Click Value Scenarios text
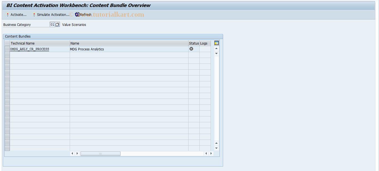379x171 pixels. pos(74,25)
